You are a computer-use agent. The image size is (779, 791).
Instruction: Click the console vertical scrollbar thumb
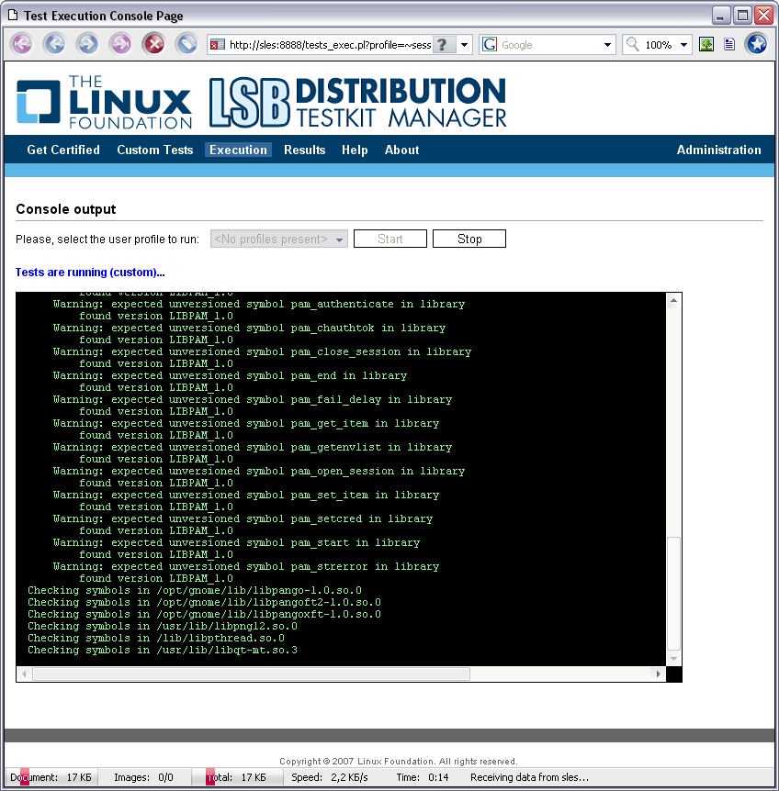click(x=673, y=594)
